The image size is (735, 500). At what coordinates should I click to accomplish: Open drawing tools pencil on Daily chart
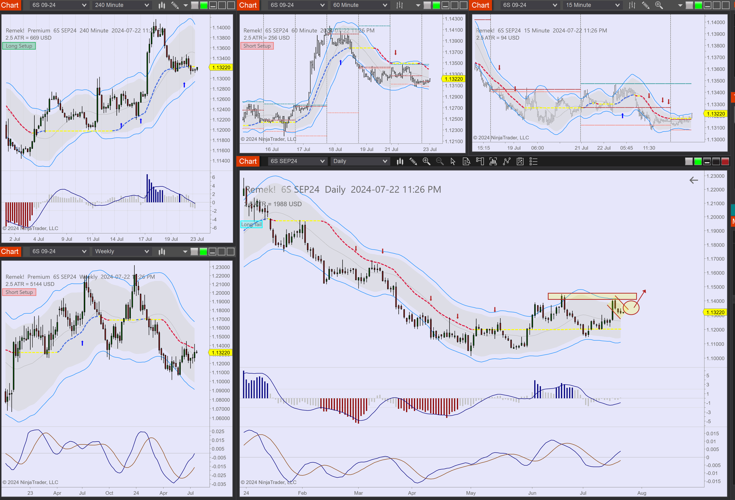(x=413, y=162)
